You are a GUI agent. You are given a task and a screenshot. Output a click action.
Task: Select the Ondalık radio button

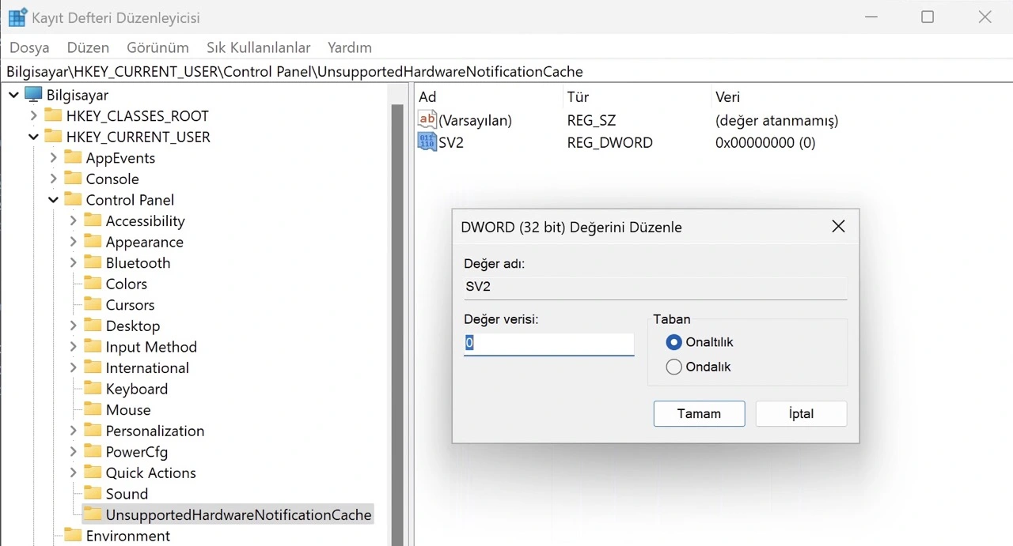point(674,367)
